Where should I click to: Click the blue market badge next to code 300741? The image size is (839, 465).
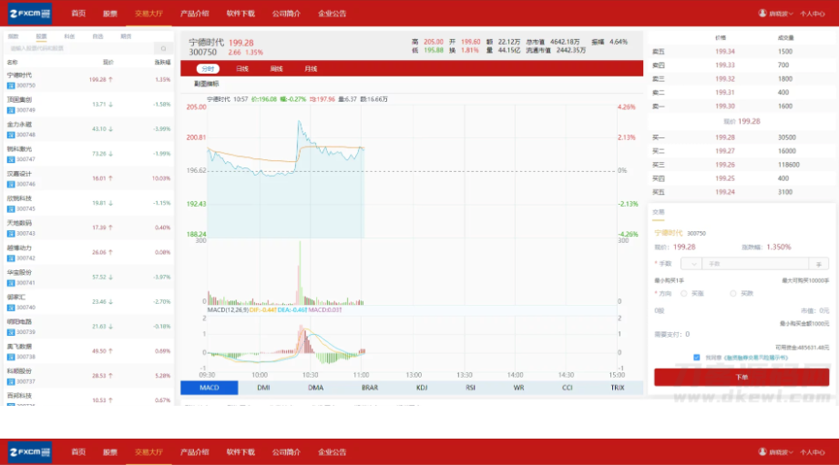pos(11,283)
